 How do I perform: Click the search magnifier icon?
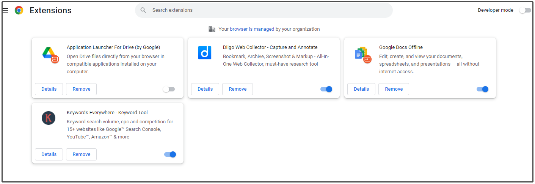point(143,10)
